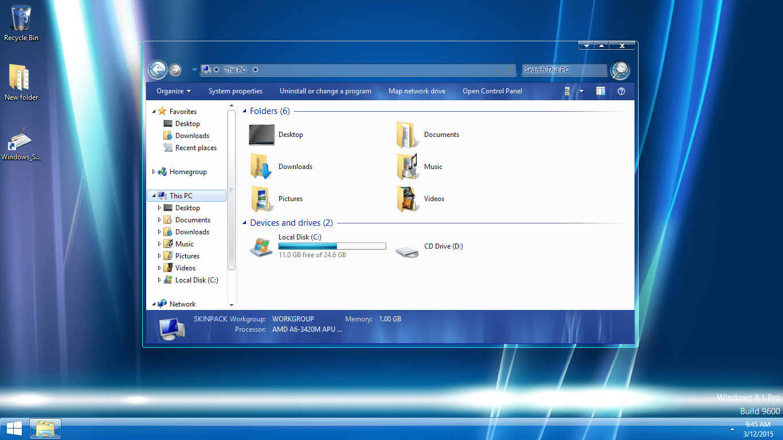
Task: Open the Help question mark icon
Action: [x=621, y=91]
